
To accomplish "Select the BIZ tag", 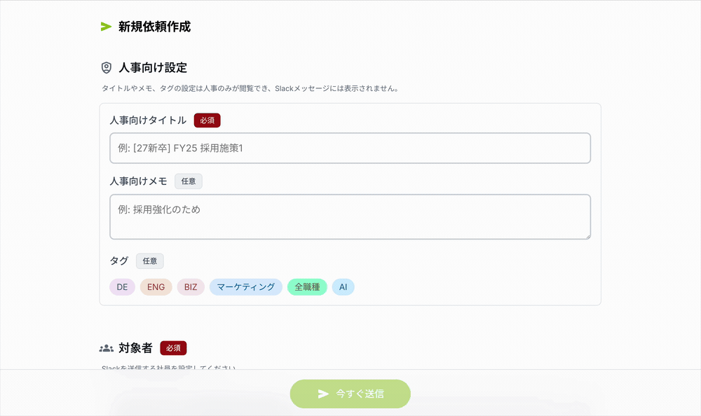I will pos(190,286).
